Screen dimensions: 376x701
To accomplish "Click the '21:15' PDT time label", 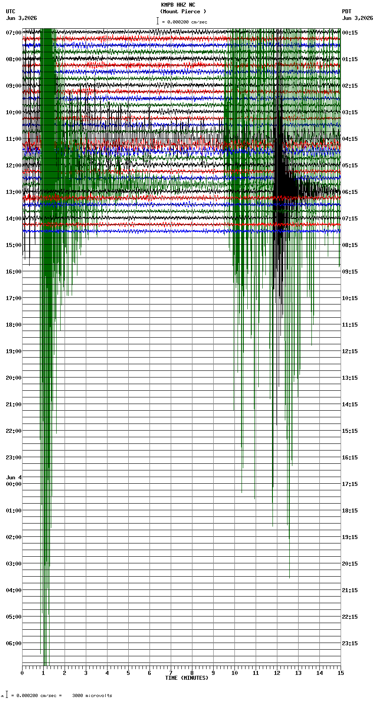I will coord(350,590).
